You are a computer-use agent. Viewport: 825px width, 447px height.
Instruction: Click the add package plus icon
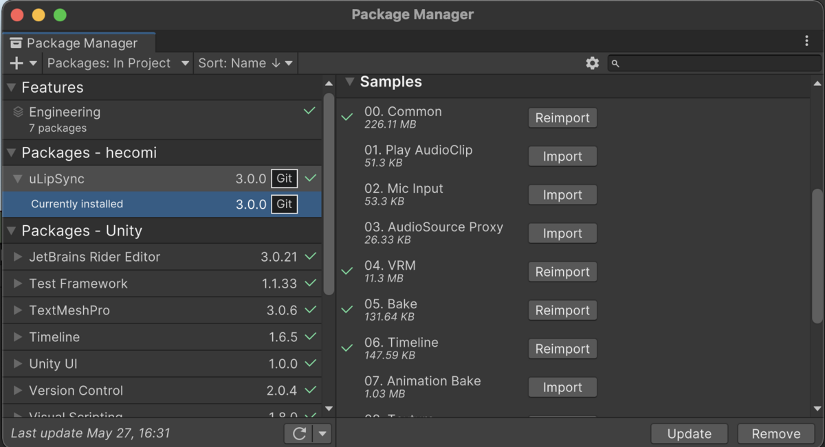[16, 63]
